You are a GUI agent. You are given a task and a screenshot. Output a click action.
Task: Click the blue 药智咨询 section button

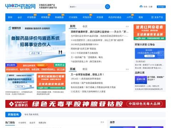13,114
